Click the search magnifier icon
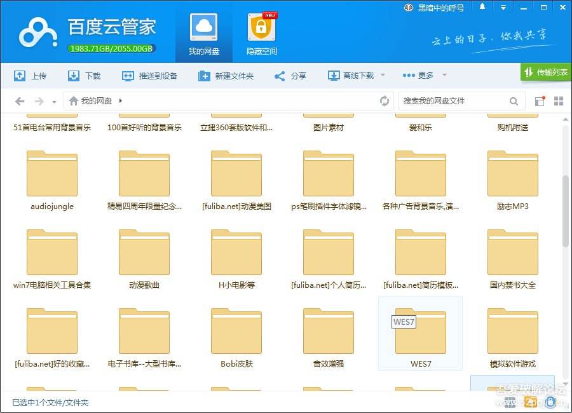 514,101
